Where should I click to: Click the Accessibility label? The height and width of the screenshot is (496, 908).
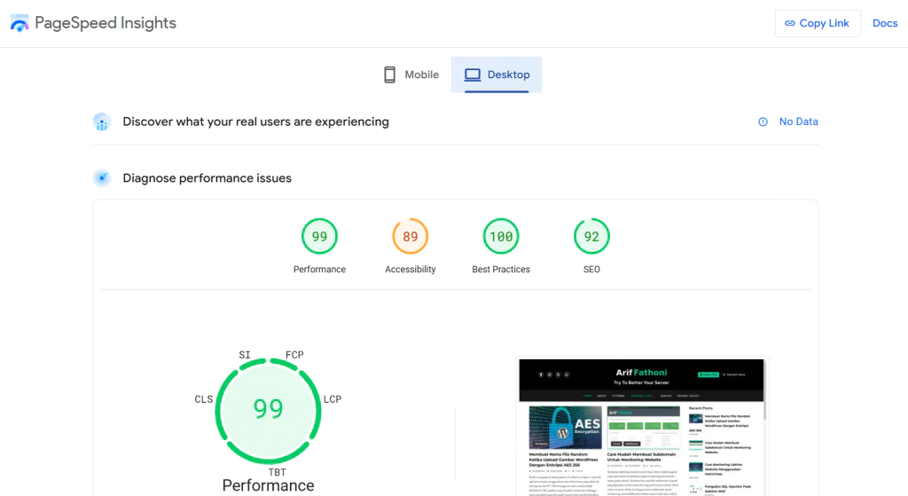[410, 270]
